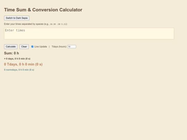This screenshot has width=187, height=140.
Task: Click the Tdays hours input field
Action: [x=72, y=47]
